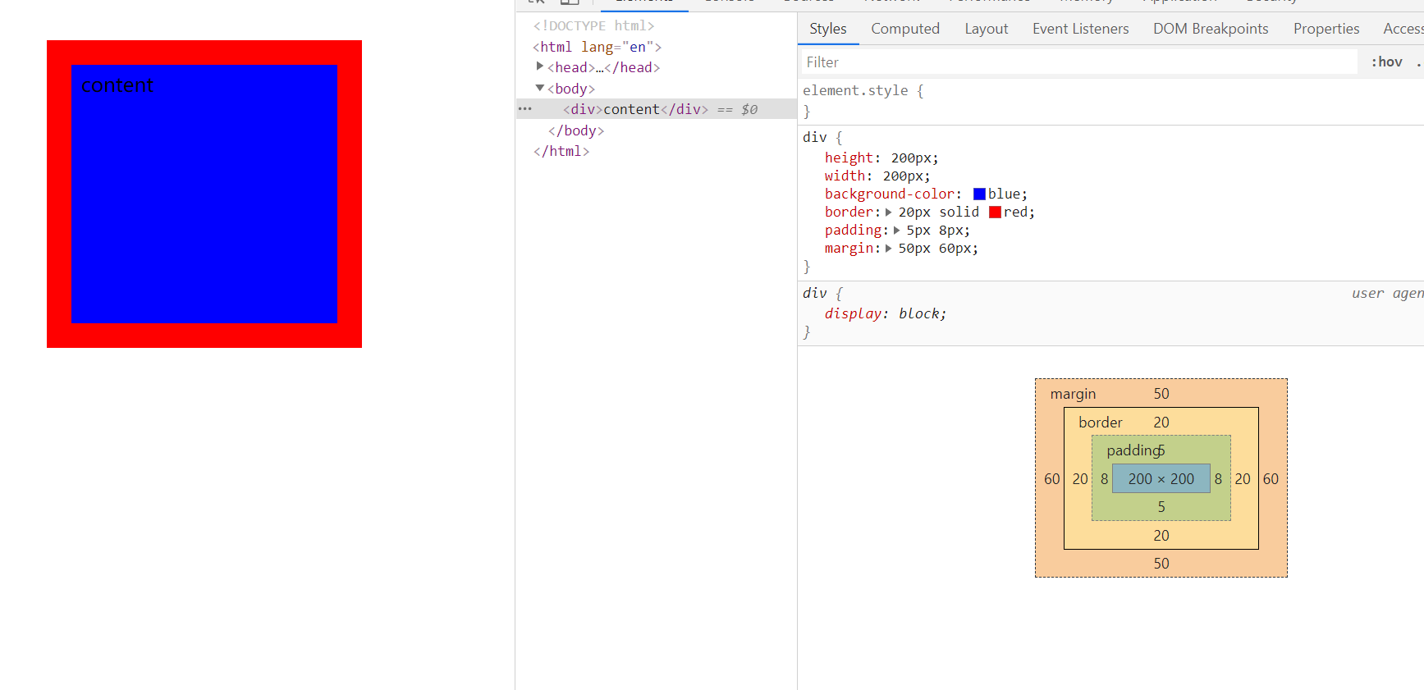Screen dimensions: 1424x690
Task: Click the left padding value 8 in box model
Action: coord(1104,479)
